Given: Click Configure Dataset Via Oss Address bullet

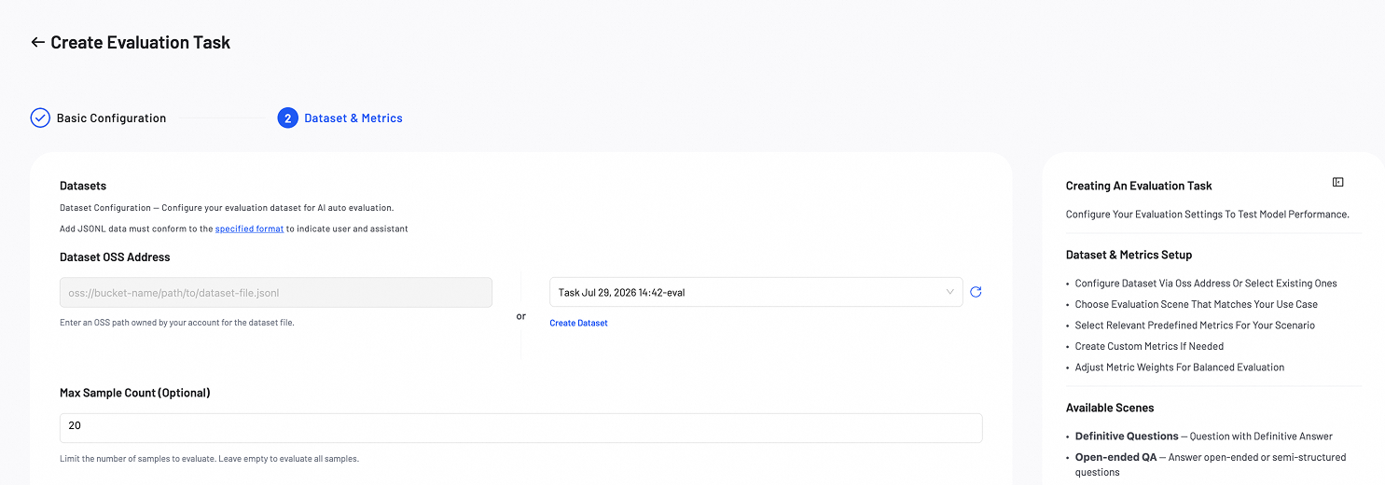Looking at the screenshot, I should click(1206, 284).
